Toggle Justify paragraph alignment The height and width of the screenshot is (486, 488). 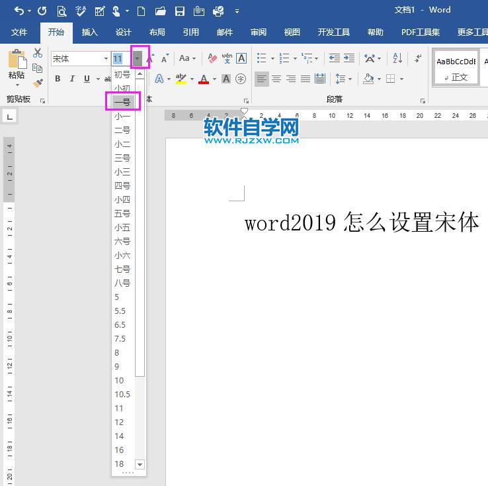click(305, 79)
